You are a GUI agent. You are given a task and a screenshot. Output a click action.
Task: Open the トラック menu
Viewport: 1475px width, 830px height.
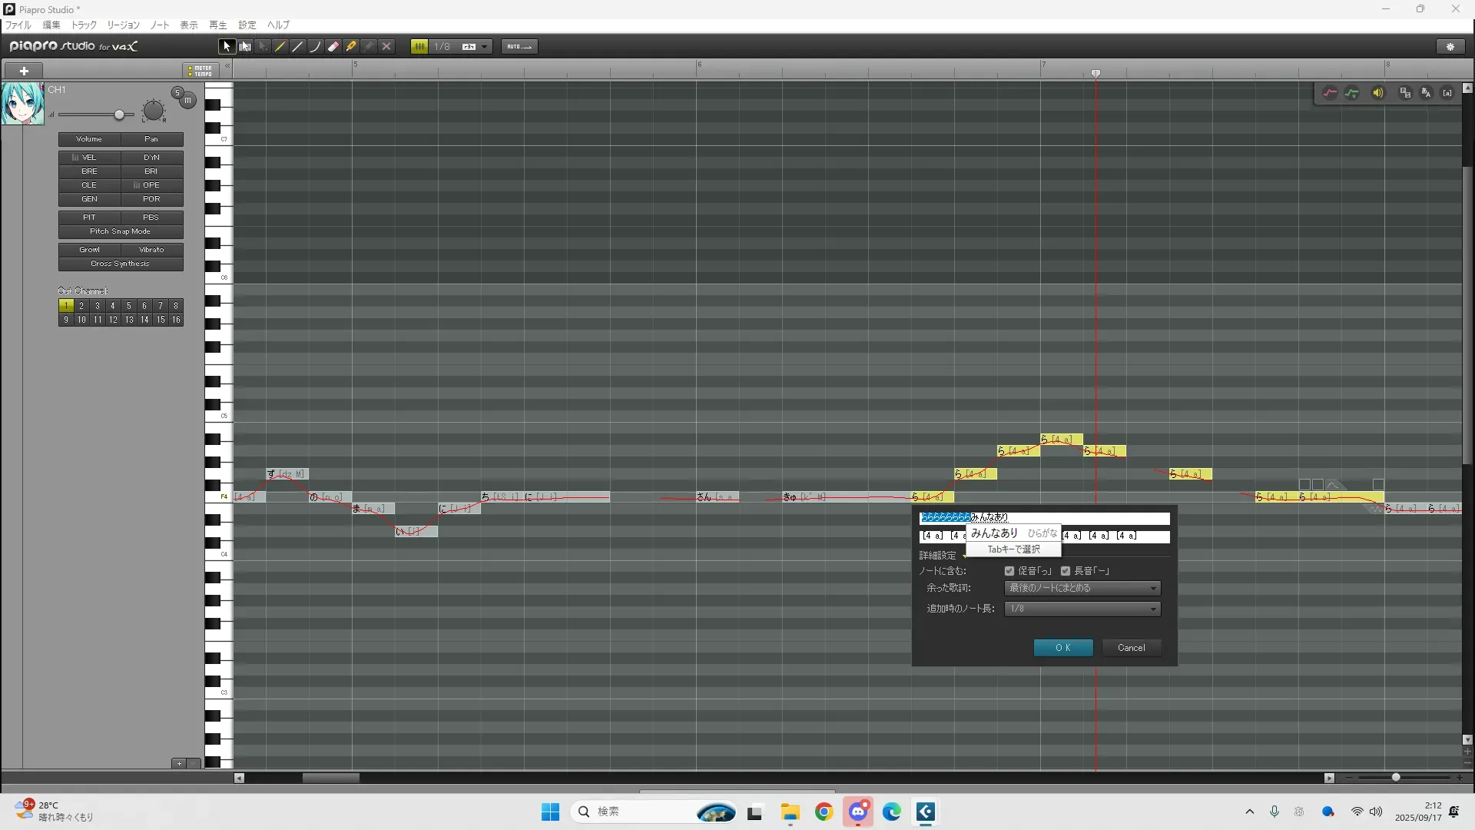click(84, 25)
